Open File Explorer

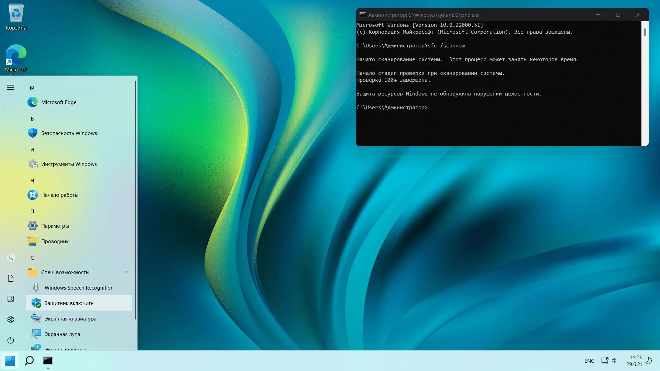coord(55,241)
